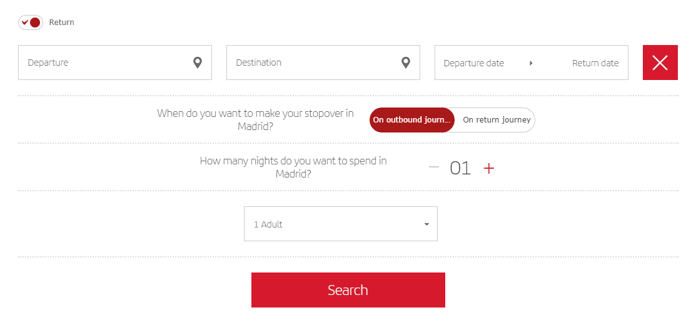Click the dropdown arrow in the passengers box
Image resolution: width=696 pixels, height=325 pixels.
click(426, 224)
